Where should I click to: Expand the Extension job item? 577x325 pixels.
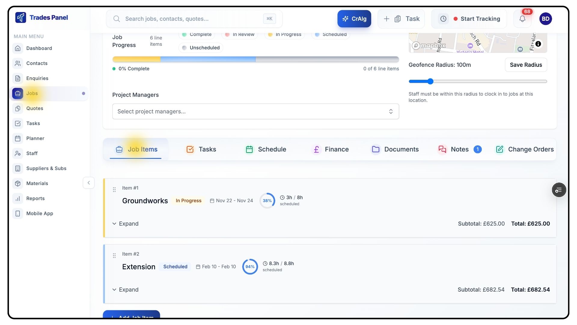coord(125,290)
